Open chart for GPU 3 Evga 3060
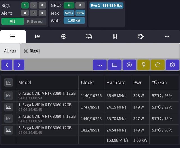The height and width of the screenshot is (148, 180). (9, 130)
